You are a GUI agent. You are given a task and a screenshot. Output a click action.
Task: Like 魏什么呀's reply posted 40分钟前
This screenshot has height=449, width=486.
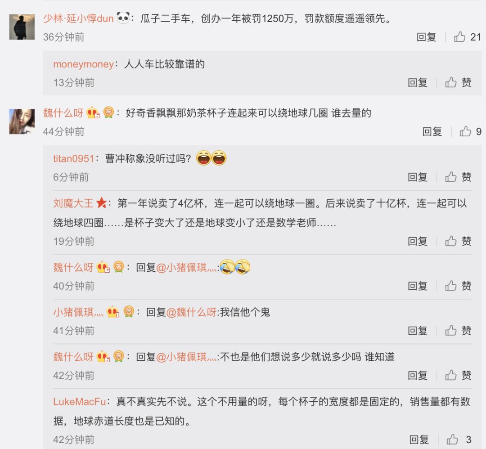point(459,286)
